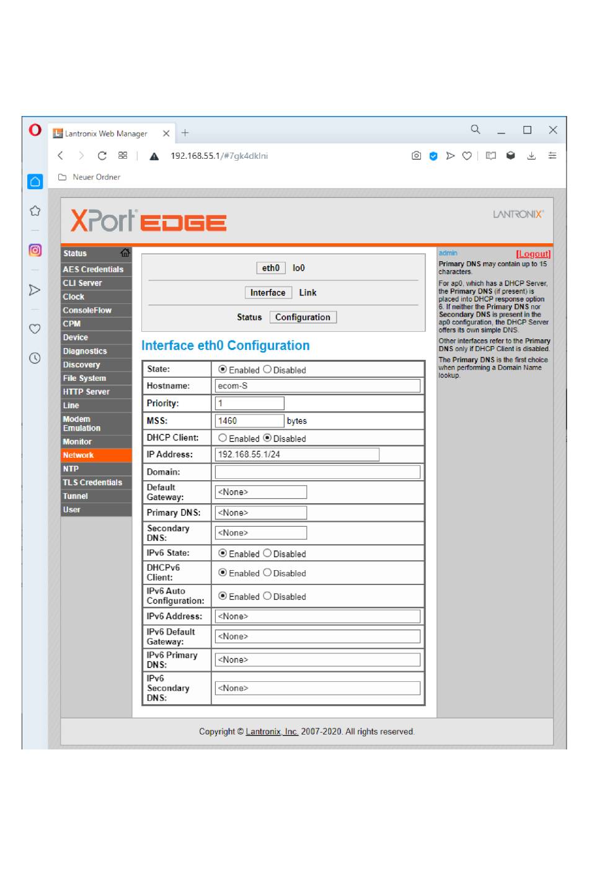Viewport: 589px width, 876px height.
Task: Open the extensions cube icon
Action: pyautogui.click(x=510, y=156)
